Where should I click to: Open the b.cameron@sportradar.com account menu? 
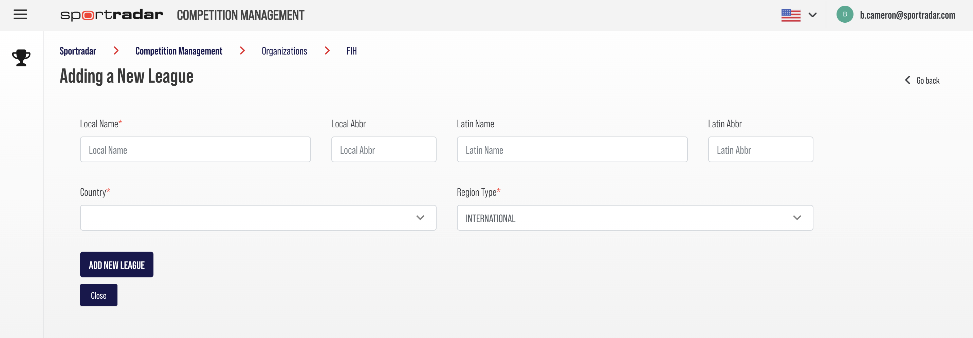click(x=907, y=15)
